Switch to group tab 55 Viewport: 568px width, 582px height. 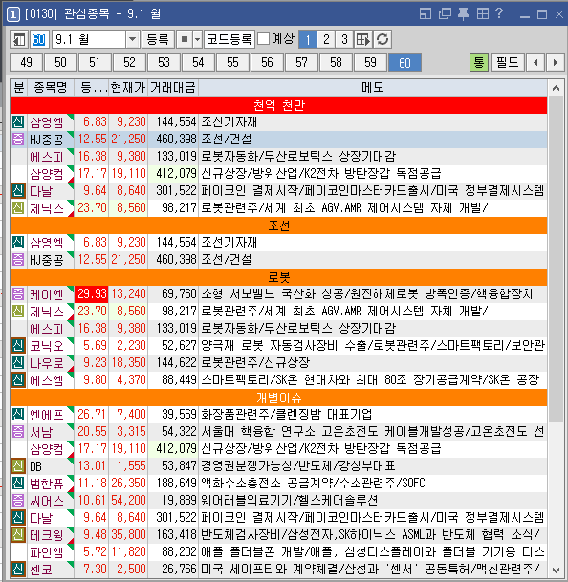232,62
